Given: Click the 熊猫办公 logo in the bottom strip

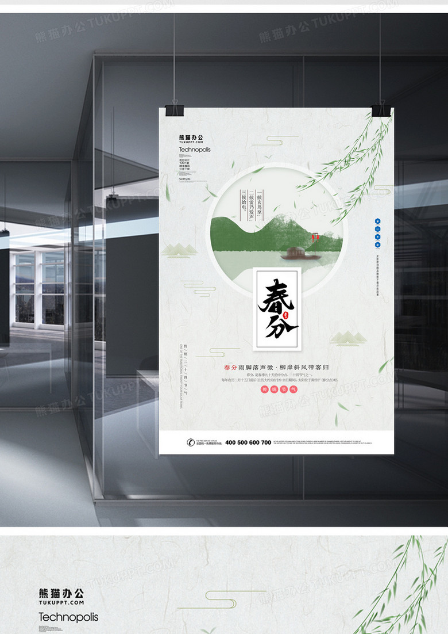Looking at the screenshot, I should [x=61, y=593].
